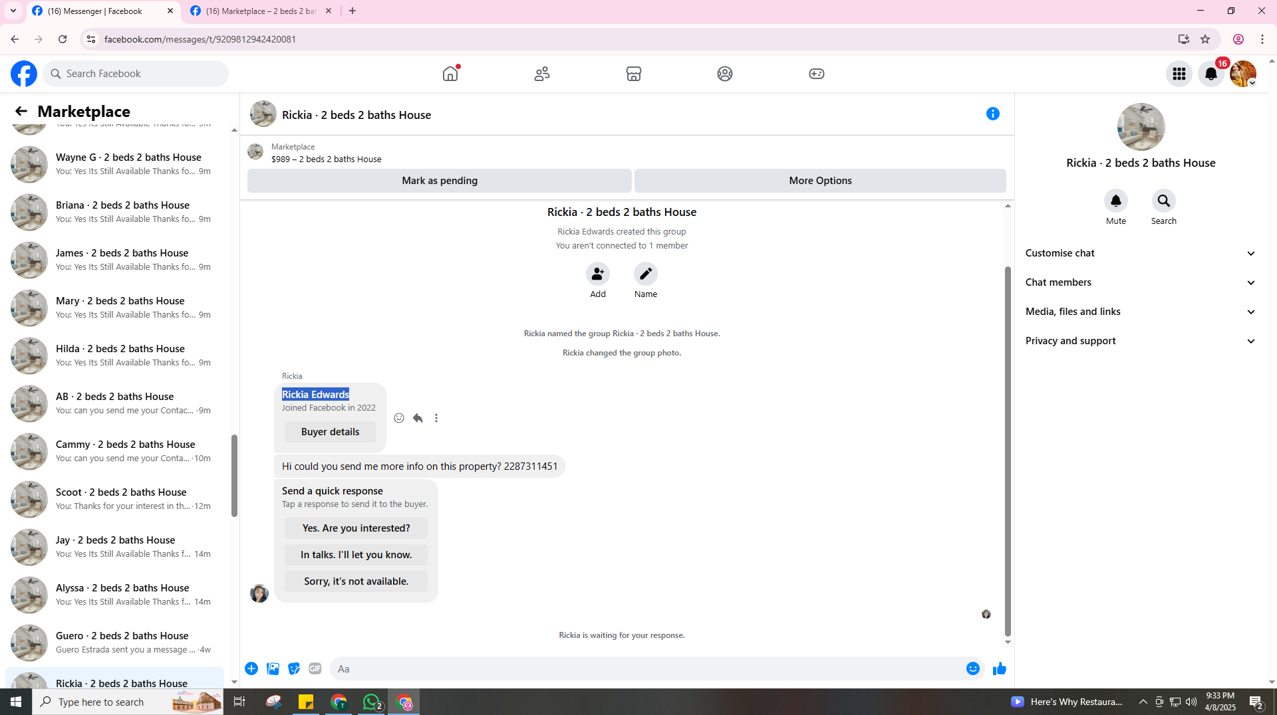The image size is (1277, 715).
Task: Open Wayne G conversation
Action: click(x=114, y=164)
